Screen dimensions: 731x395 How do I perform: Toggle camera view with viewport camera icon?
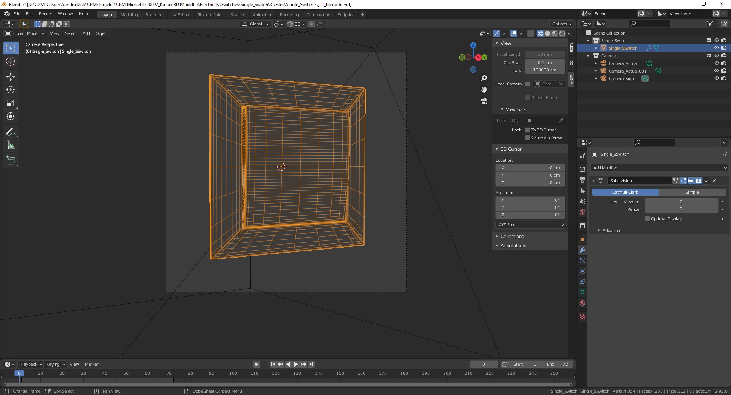[x=484, y=101]
